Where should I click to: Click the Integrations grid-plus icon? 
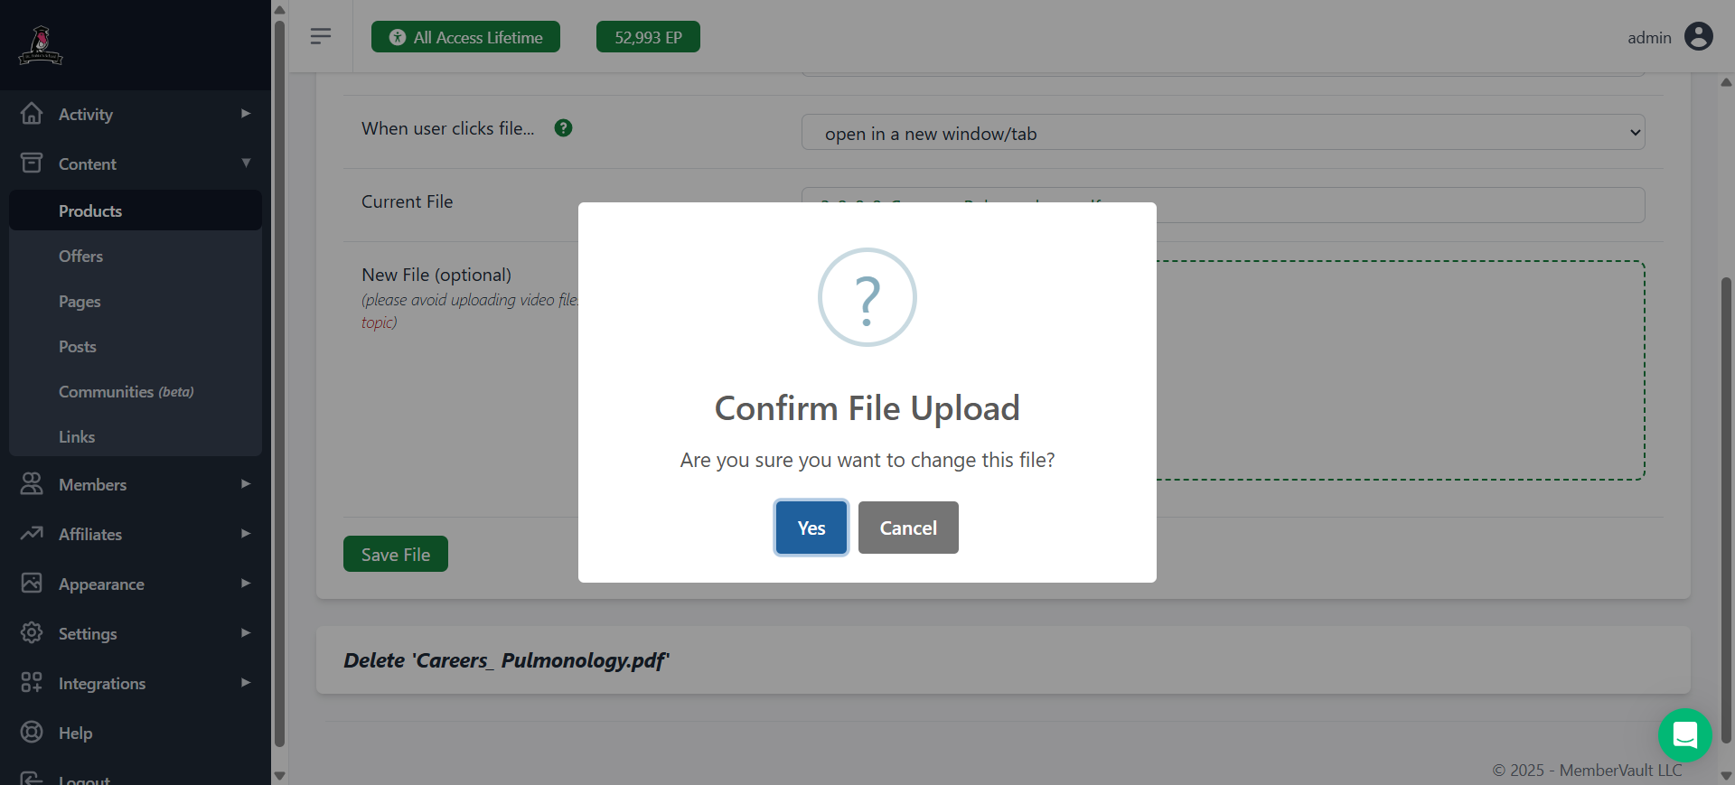pyautogui.click(x=32, y=682)
